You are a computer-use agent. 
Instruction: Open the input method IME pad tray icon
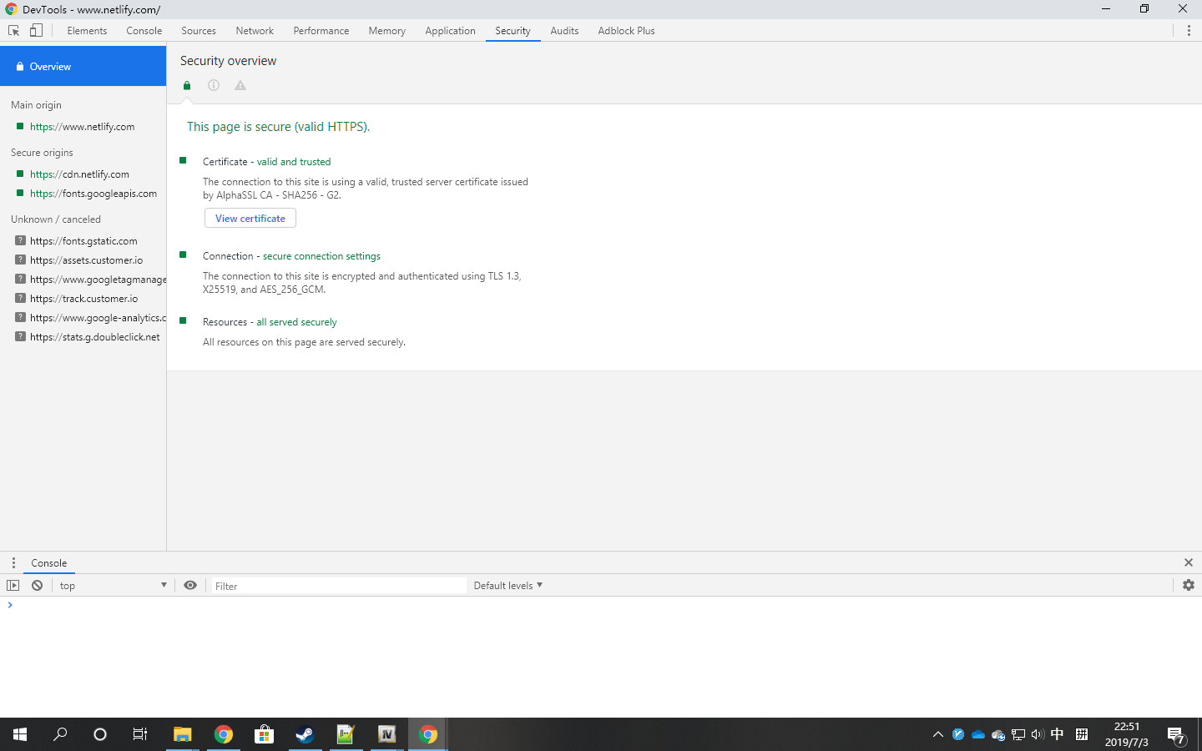[1082, 735]
